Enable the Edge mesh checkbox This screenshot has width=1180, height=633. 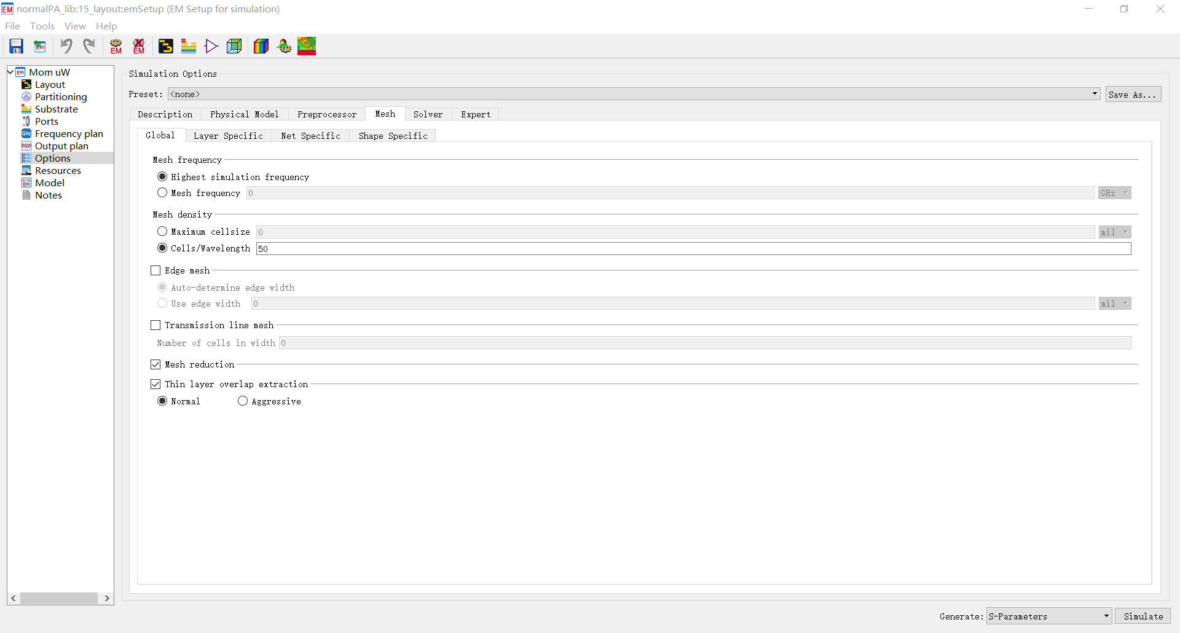(155, 270)
